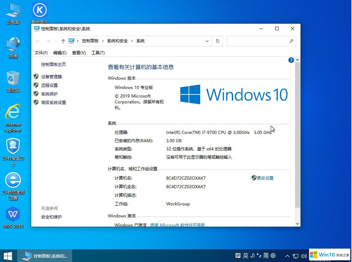
Task: Click the WorkGroup value text
Action: [178, 204]
